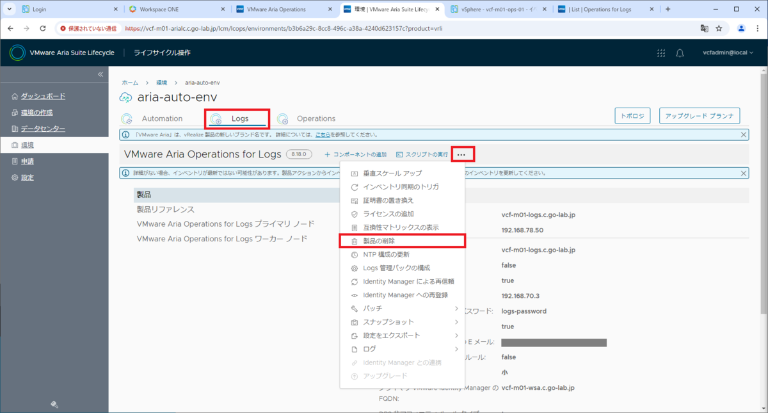Image resolution: width=768 pixels, height=413 pixels.
Task: Open a new browser tab with plus icon
Action: point(668,9)
